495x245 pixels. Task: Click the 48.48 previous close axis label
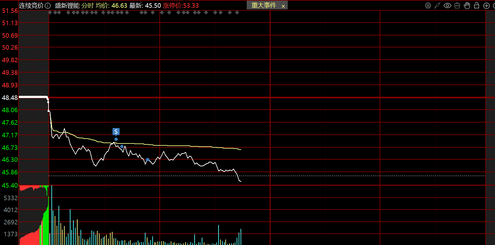[x=10, y=98]
